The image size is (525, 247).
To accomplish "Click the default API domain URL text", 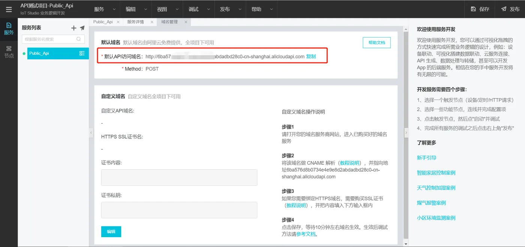I will (x=225, y=57).
